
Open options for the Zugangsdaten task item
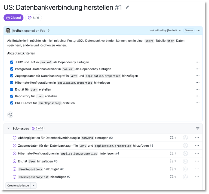197,76
